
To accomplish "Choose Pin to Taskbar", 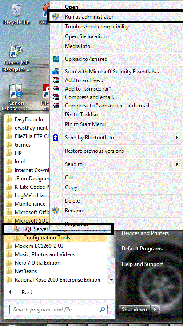I will (x=82, y=115).
